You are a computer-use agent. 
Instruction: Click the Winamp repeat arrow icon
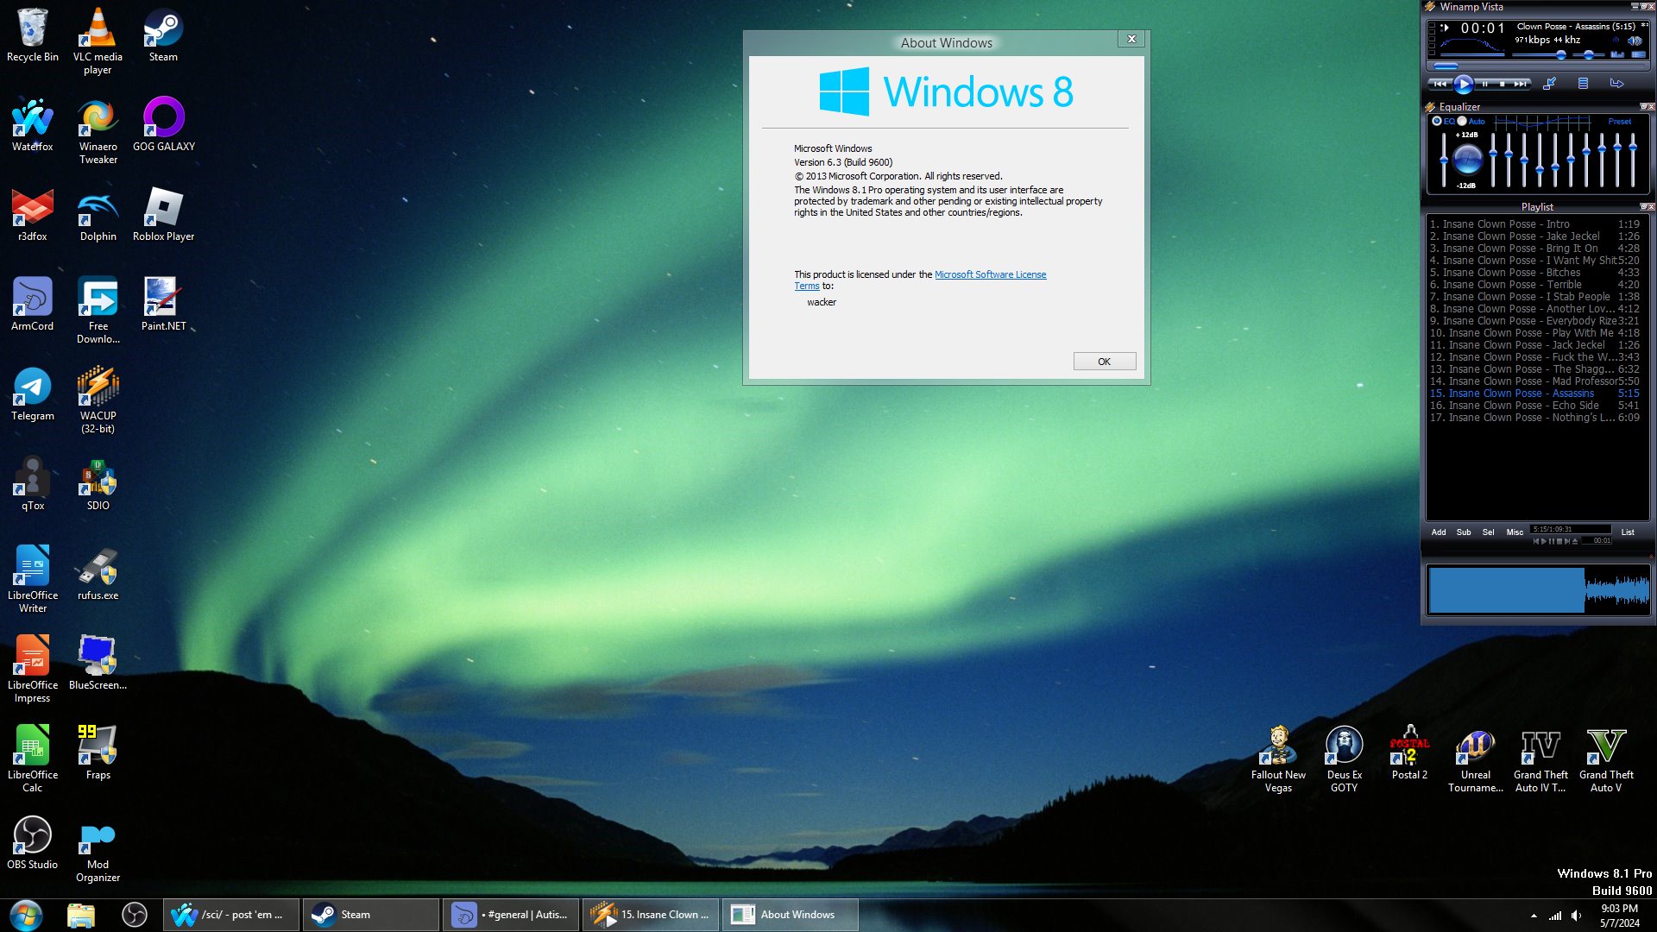1616,83
